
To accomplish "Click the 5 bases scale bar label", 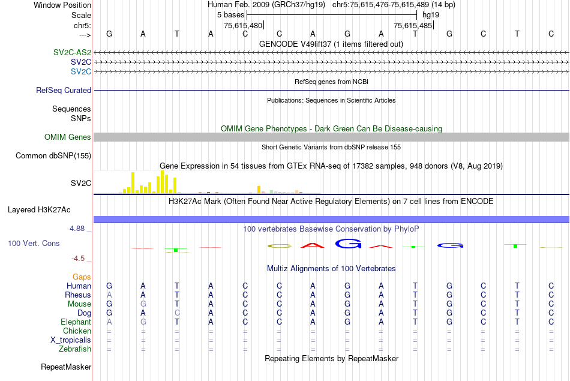I will 231,15.
